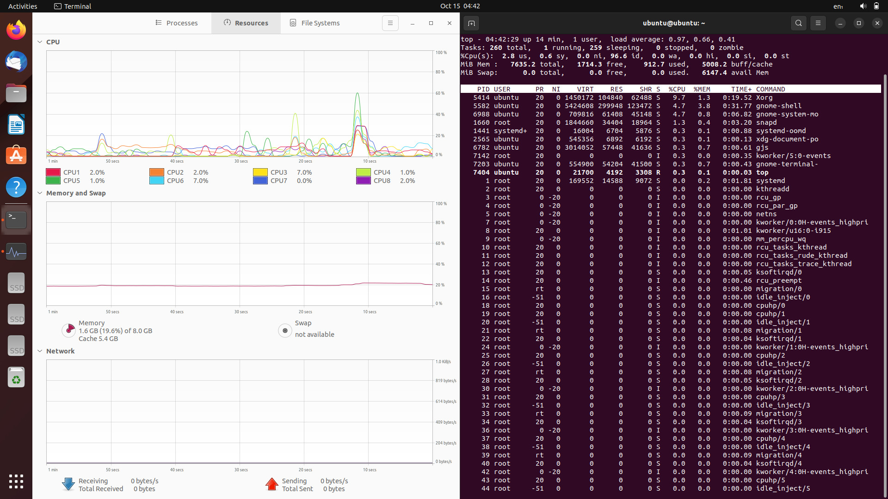Pick the CPU6 cyan color swatch
The width and height of the screenshot is (888, 499).
coord(157,181)
